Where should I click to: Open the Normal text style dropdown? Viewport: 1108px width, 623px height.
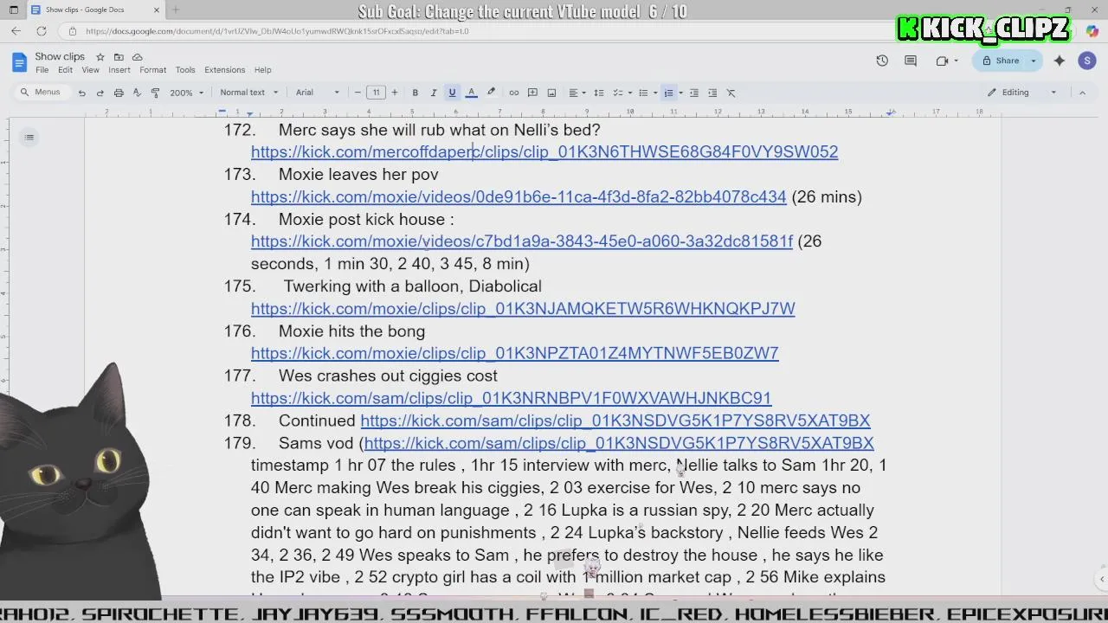(249, 93)
